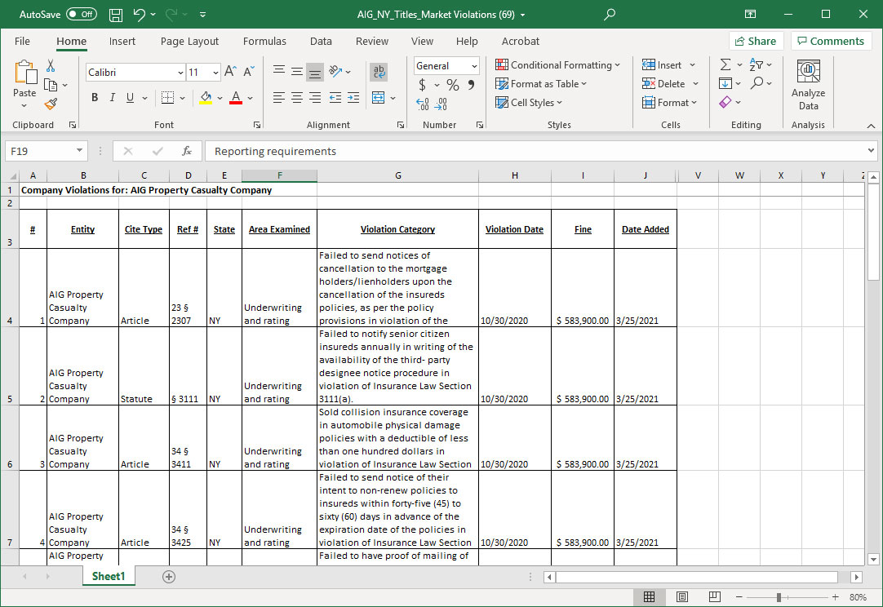883x607 pixels.
Task: Switch to Page Layout view
Action: point(682,597)
